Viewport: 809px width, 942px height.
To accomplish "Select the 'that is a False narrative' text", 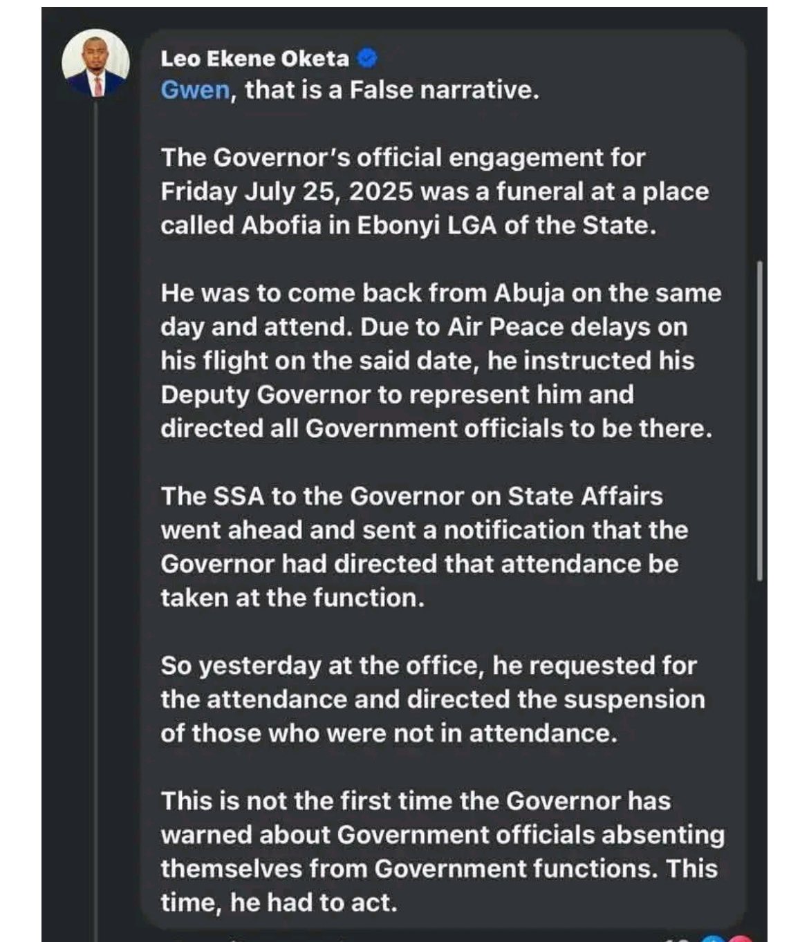I will [391, 91].
